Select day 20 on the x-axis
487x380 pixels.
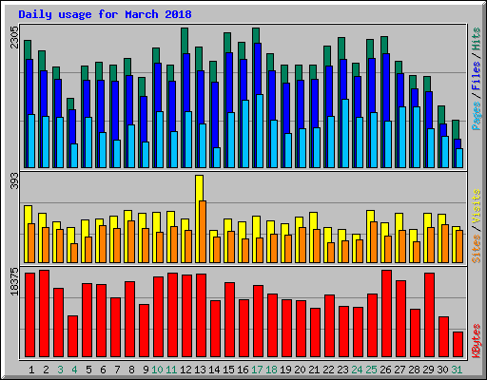300,370
